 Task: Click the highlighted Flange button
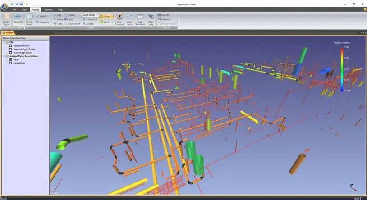tap(106, 16)
